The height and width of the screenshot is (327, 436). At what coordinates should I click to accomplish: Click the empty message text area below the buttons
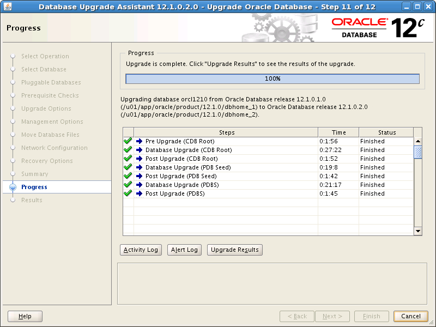click(x=272, y=283)
